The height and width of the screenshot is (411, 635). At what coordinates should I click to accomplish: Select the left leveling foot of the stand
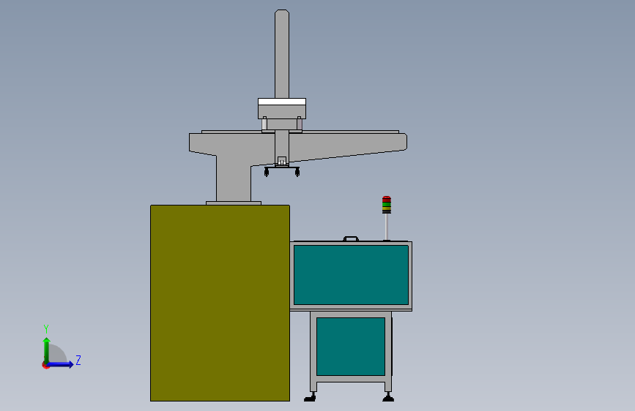[x=311, y=397]
